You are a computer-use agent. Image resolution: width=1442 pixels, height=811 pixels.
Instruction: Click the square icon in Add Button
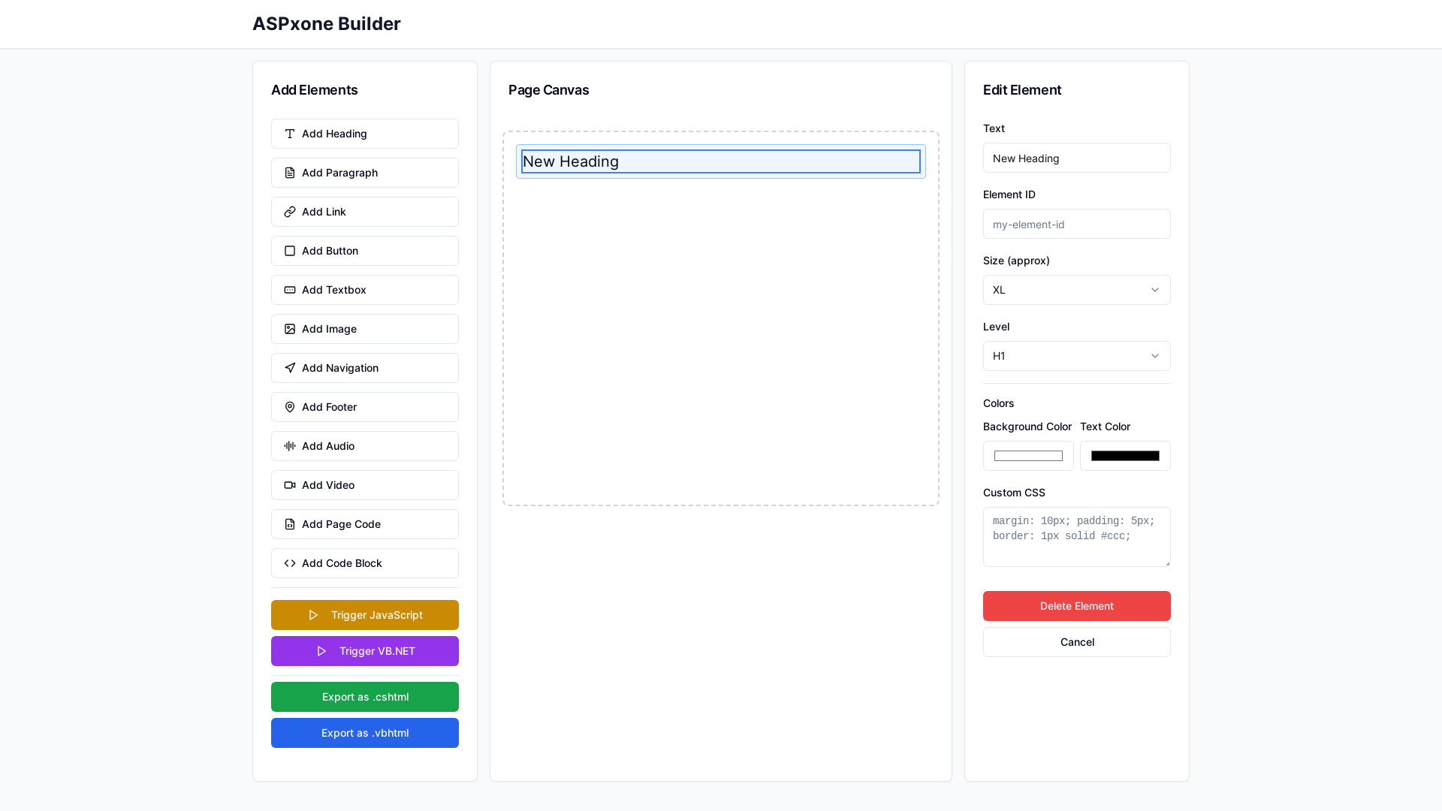click(290, 251)
